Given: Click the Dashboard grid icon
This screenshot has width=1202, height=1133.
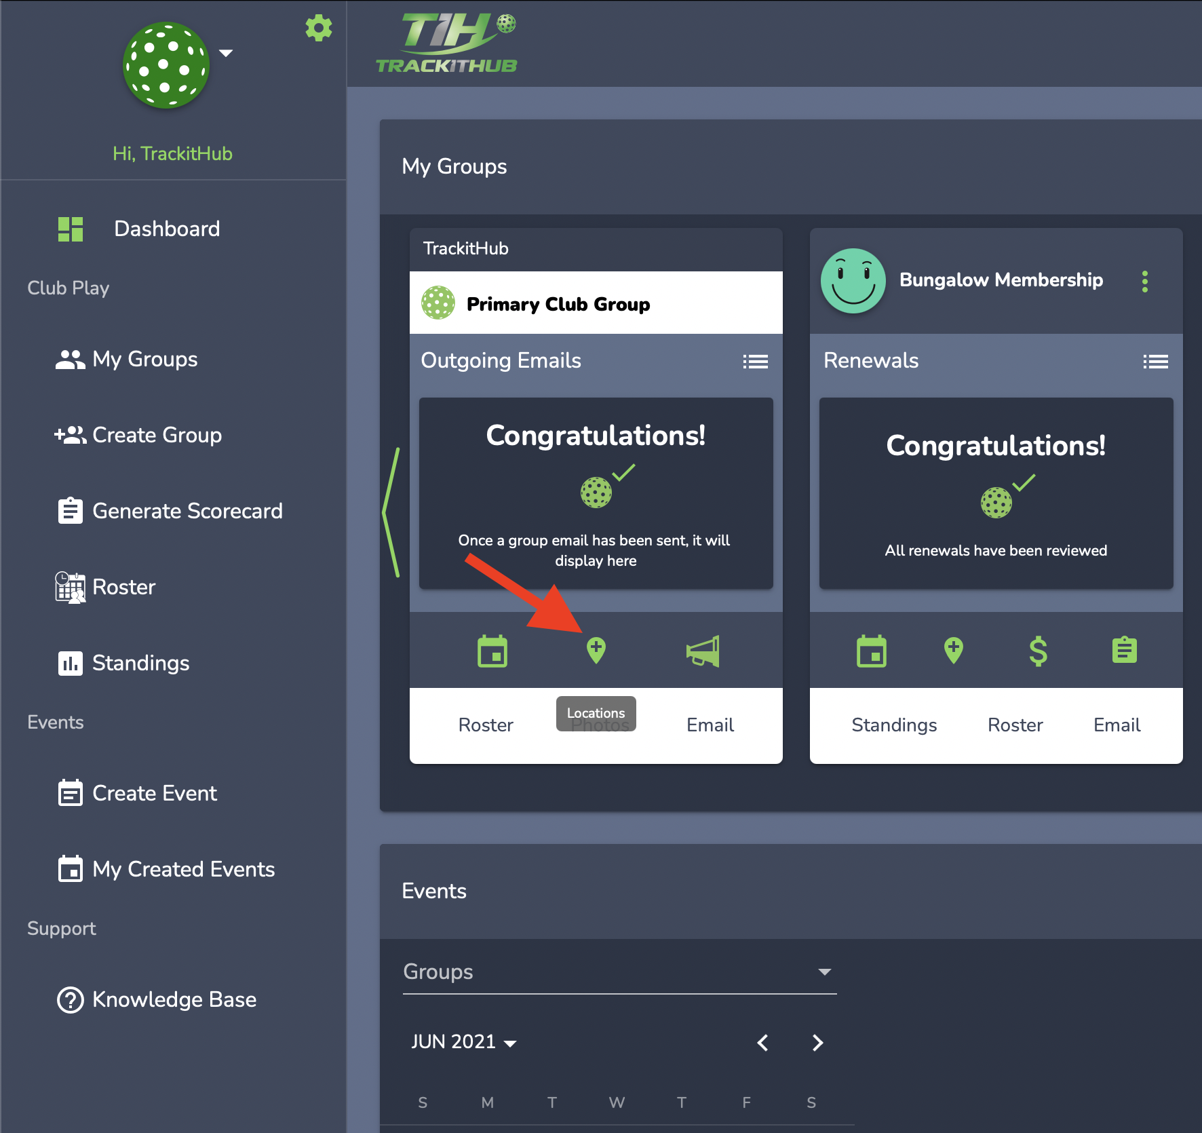Looking at the screenshot, I should point(71,229).
